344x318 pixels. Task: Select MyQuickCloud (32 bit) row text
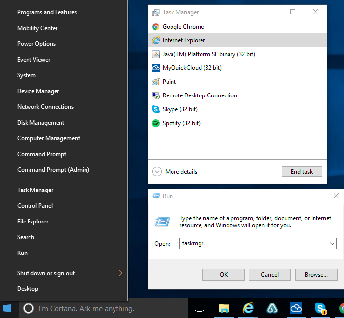point(192,68)
